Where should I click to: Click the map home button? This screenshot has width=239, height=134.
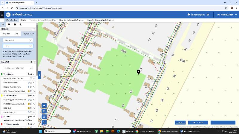tap(44, 105)
